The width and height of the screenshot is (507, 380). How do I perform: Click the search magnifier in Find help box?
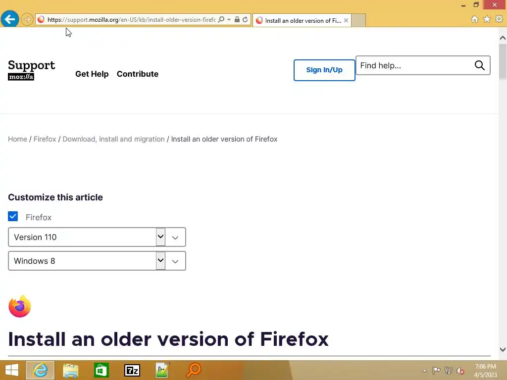pos(479,66)
